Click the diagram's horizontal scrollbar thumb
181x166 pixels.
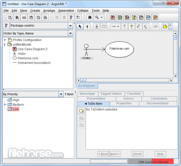pos(83,80)
